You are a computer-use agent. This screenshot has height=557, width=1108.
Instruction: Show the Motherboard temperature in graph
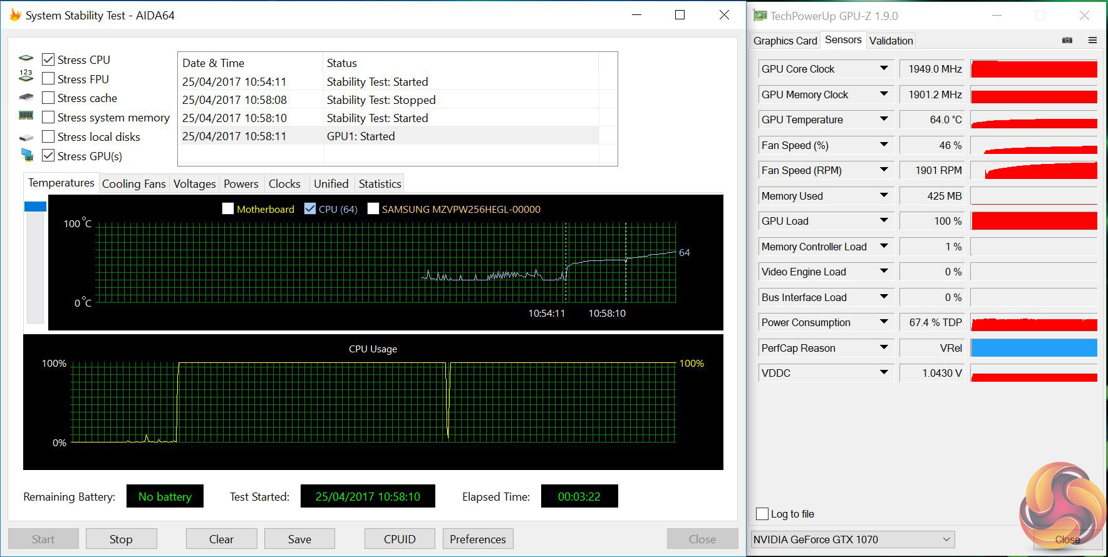[x=228, y=209]
